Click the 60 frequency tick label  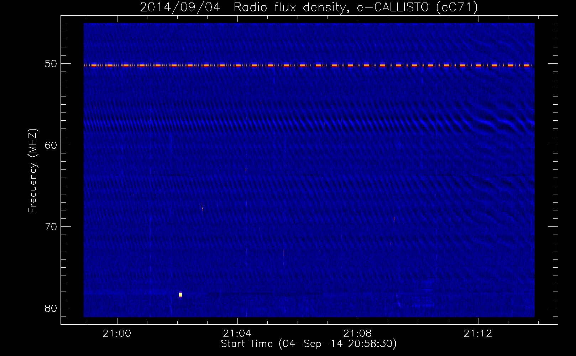51,145
